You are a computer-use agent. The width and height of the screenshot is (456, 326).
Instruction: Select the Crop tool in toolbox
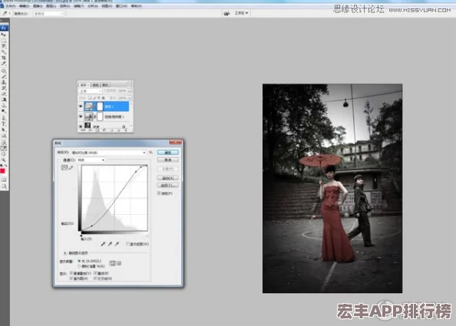(4, 58)
